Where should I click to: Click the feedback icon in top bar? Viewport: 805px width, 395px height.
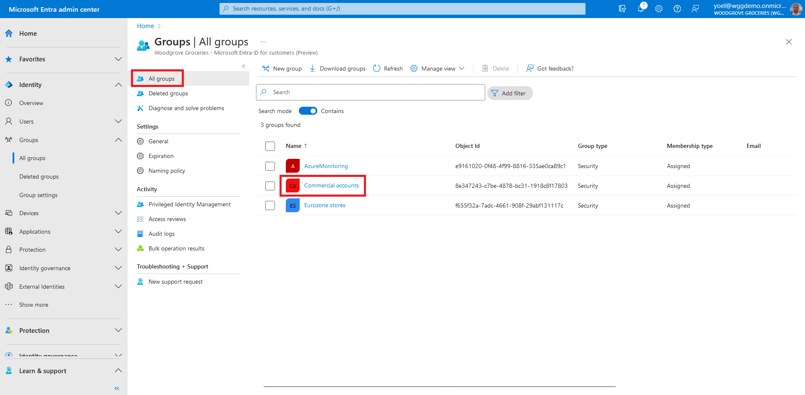(695, 9)
